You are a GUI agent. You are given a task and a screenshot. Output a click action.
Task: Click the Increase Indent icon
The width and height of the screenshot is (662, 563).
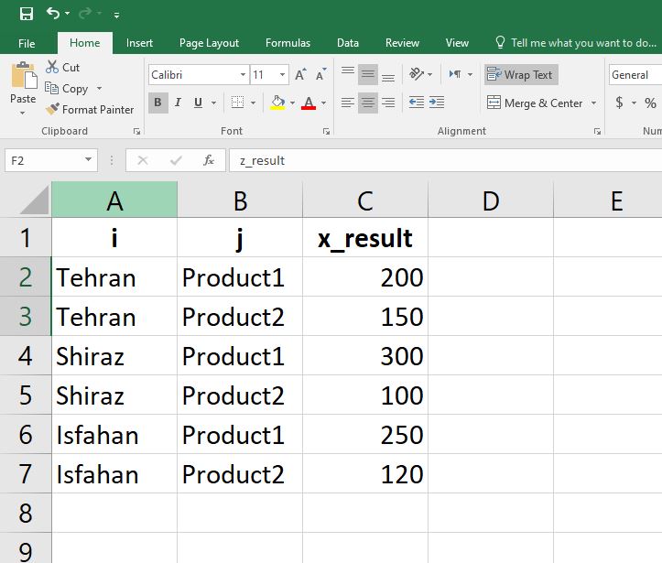click(437, 103)
